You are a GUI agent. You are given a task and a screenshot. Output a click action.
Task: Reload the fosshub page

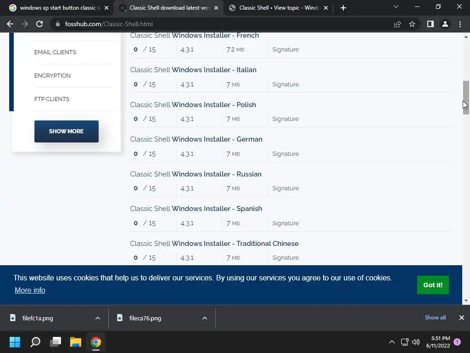tap(39, 24)
